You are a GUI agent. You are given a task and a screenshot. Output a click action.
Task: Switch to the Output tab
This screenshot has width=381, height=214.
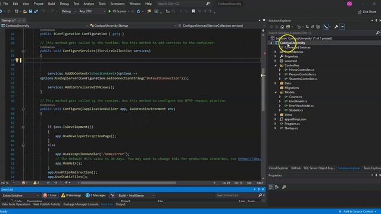pyautogui.click(x=120, y=204)
